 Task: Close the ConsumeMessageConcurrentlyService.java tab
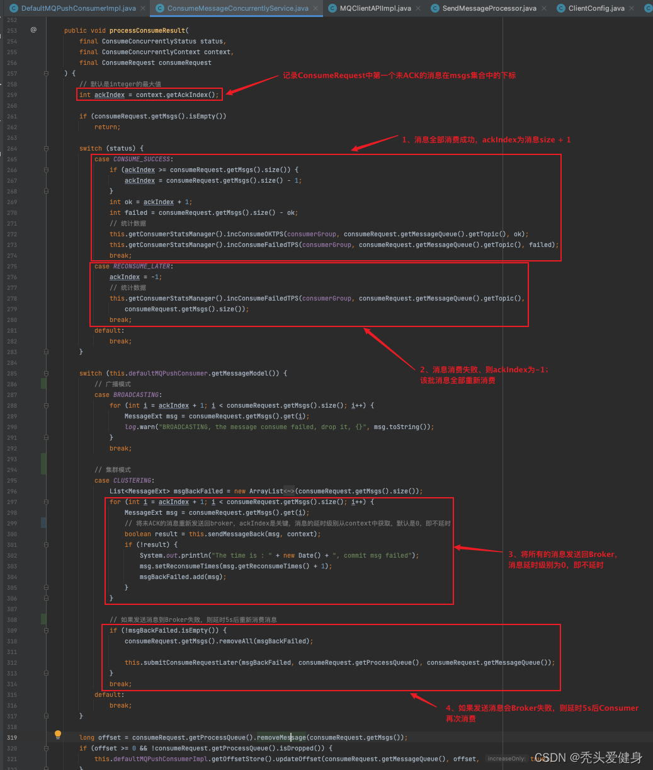tap(316, 8)
